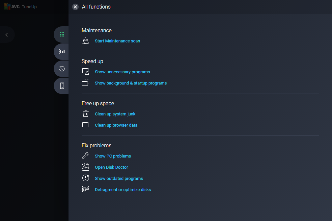Click the wrench icon next to Show PC problems
This screenshot has height=221, width=332.
pos(86,156)
